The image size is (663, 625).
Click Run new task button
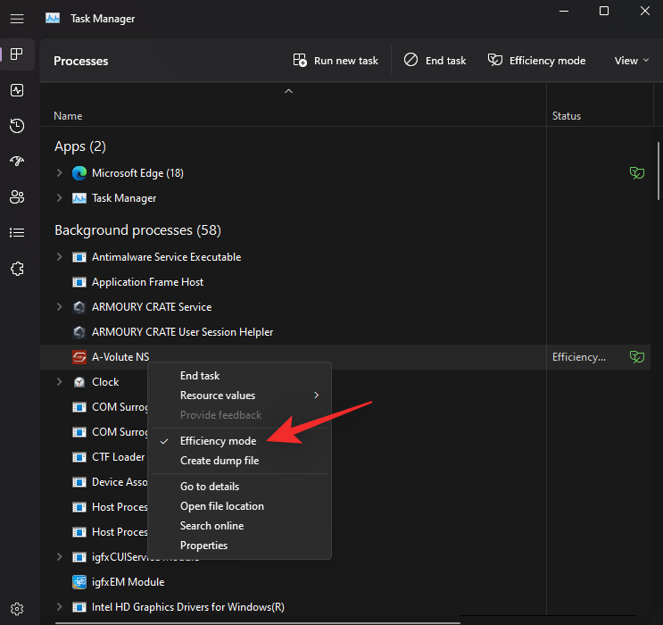tap(336, 61)
